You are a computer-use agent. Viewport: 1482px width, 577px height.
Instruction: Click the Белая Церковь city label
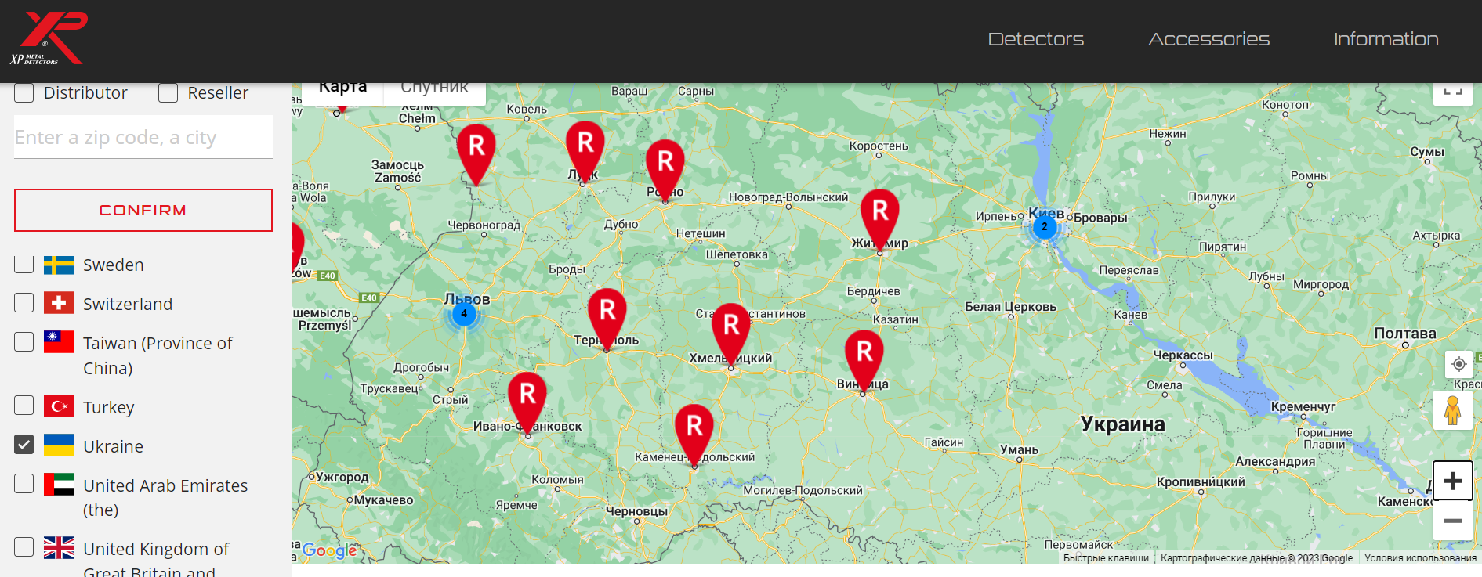click(x=1011, y=307)
